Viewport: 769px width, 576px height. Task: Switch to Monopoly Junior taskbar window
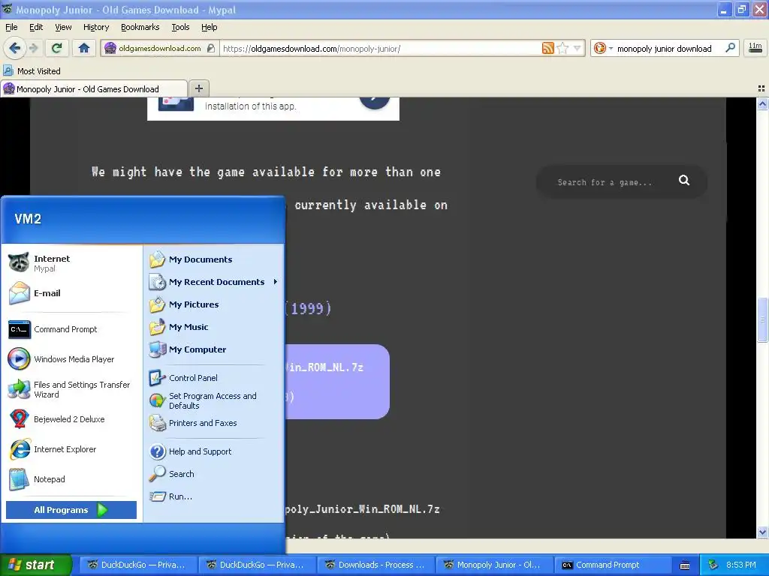494,565
